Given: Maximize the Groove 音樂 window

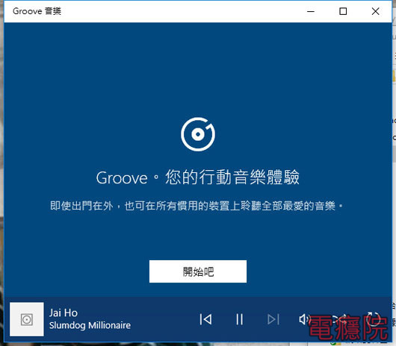Looking at the screenshot, I should [x=343, y=11].
